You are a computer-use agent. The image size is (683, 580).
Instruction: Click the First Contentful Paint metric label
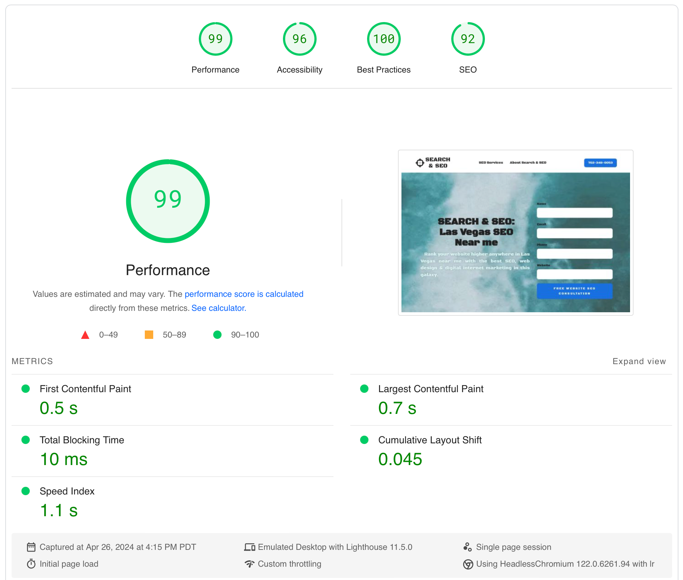pyautogui.click(x=85, y=389)
